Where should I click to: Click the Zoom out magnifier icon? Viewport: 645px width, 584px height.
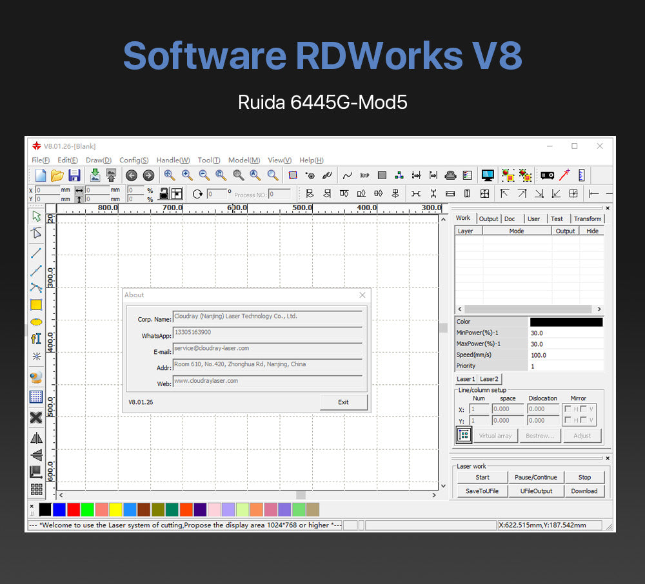204,175
